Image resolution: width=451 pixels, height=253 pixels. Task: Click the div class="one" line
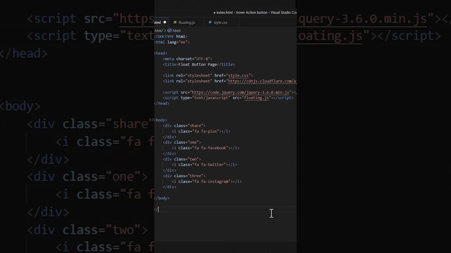(182, 142)
